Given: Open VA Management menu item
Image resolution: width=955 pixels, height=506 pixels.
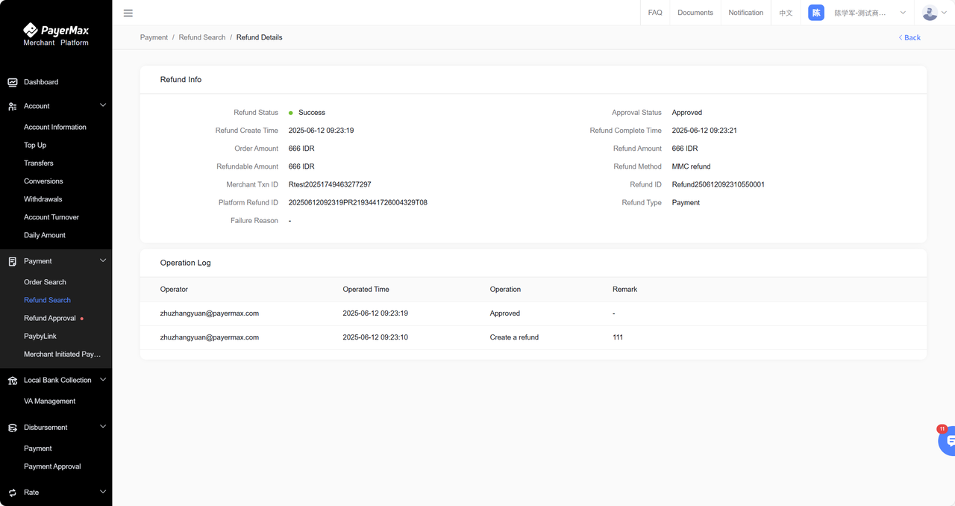Looking at the screenshot, I should 49,402.
